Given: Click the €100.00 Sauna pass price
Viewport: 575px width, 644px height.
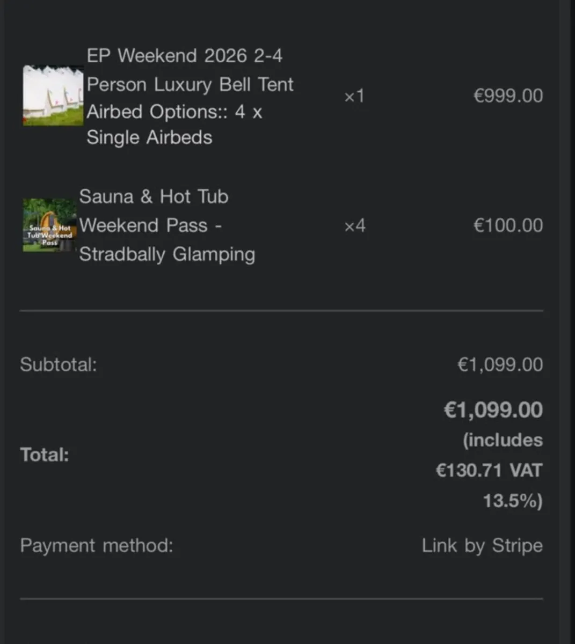Looking at the screenshot, I should pos(508,225).
